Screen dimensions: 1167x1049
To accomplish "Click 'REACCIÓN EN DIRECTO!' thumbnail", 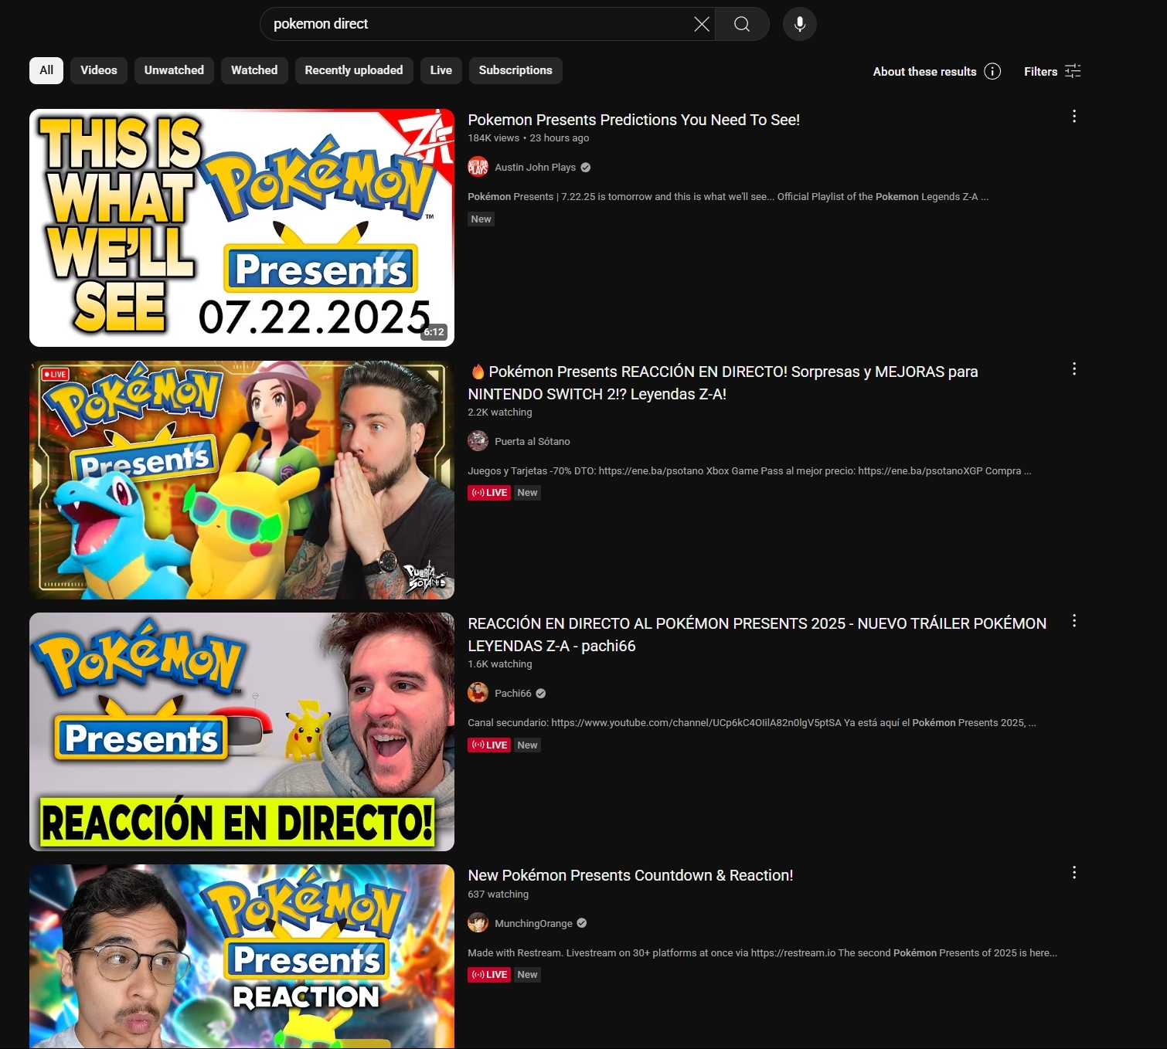I will (242, 732).
